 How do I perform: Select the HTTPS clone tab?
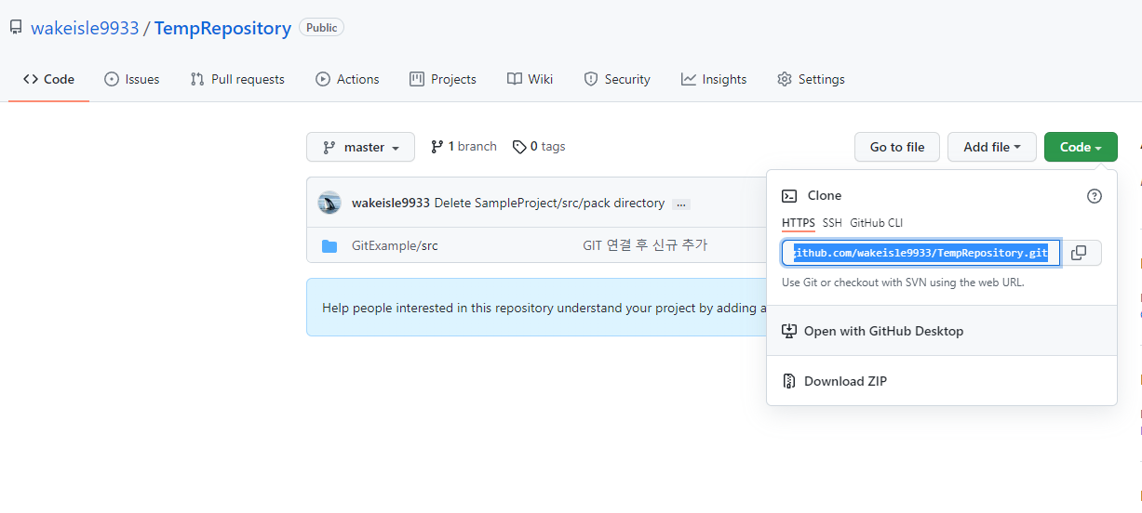(799, 223)
